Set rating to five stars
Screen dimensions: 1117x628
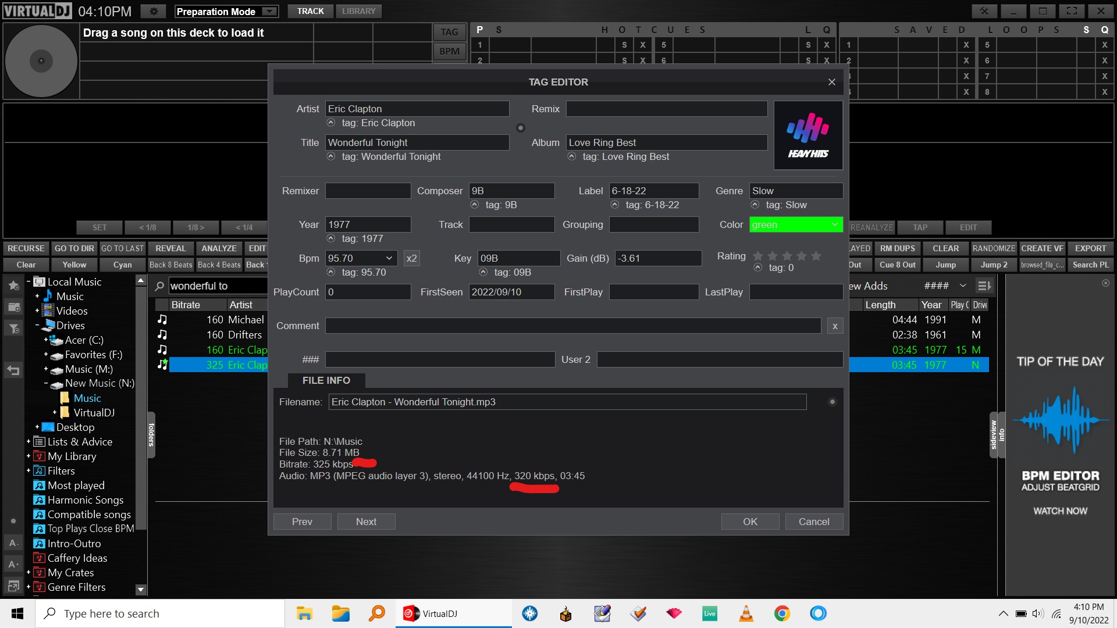(816, 256)
